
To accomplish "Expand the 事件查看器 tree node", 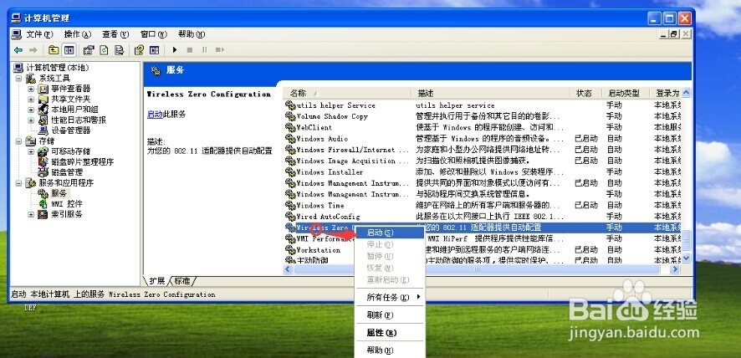I will coord(31,89).
